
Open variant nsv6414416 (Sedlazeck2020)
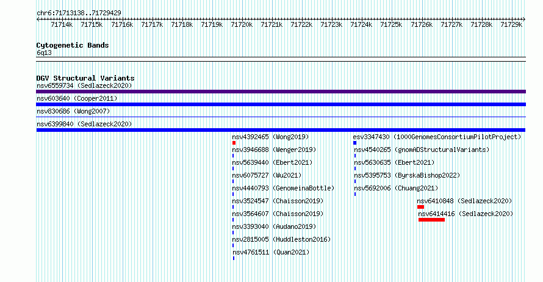[466, 214]
